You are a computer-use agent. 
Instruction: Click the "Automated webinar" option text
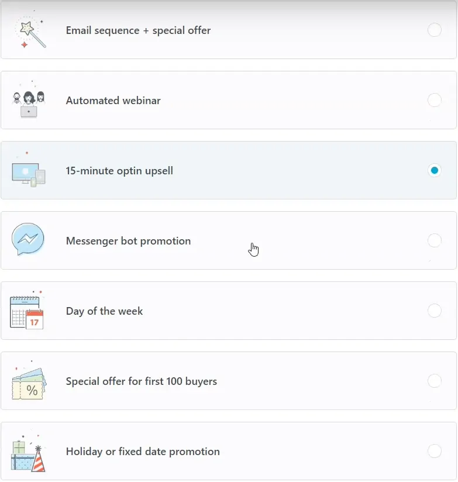pos(113,101)
